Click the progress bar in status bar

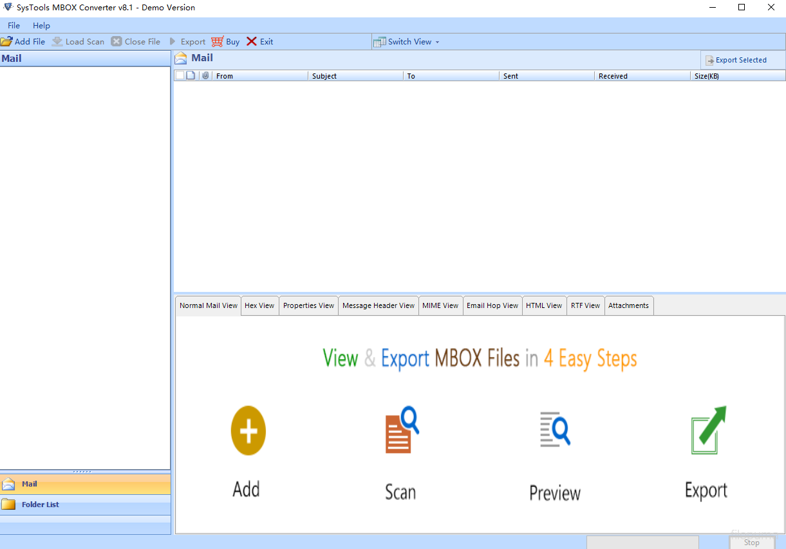tap(642, 543)
